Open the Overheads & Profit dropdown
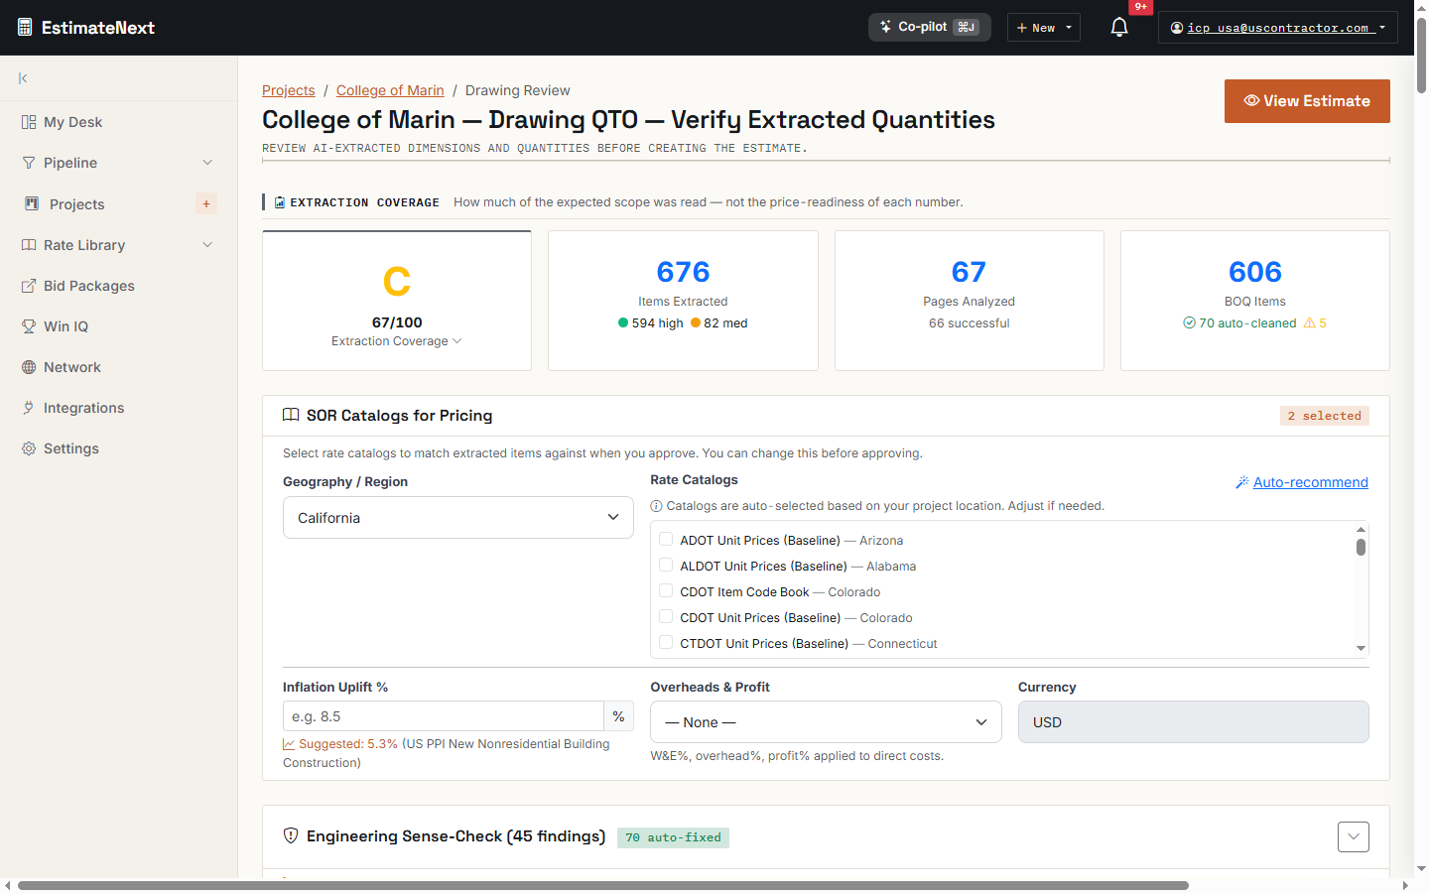 click(x=826, y=722)
